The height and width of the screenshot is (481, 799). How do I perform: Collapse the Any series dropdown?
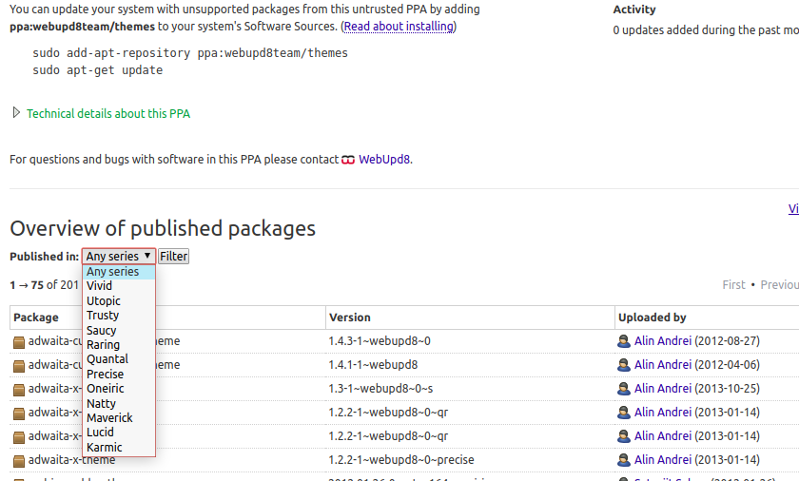click(x=118, y=256)
